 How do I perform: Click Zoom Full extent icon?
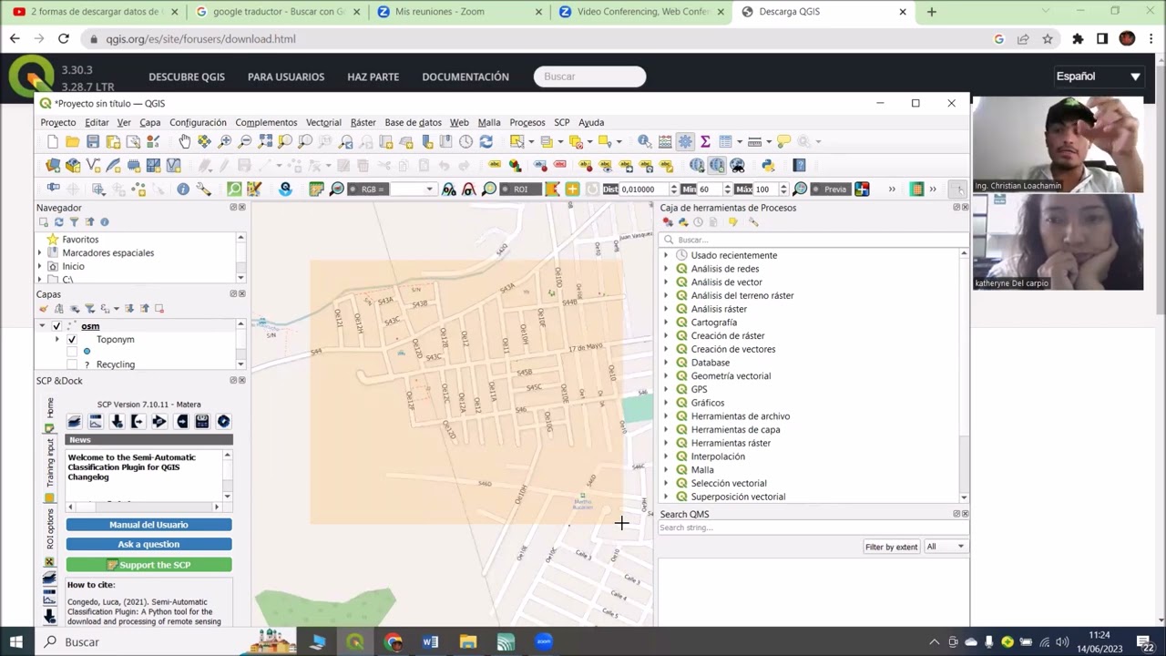[x=265, y=141]
